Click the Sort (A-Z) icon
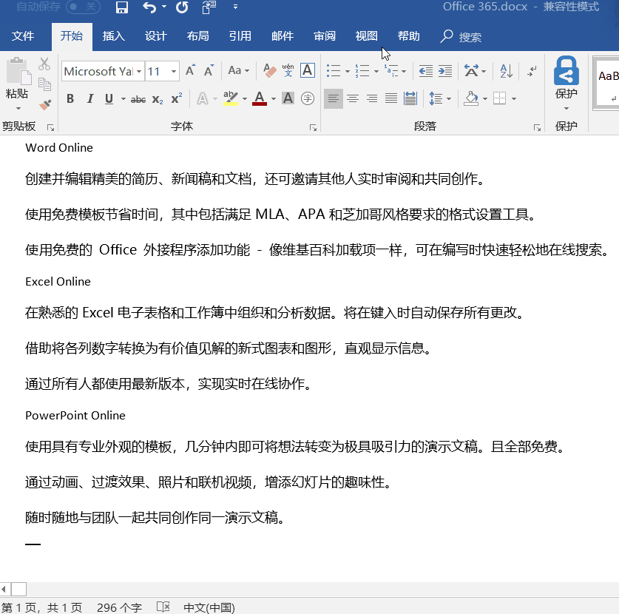Screen dimensions: 619x614 pyautogui.click(x=505, y=70)
